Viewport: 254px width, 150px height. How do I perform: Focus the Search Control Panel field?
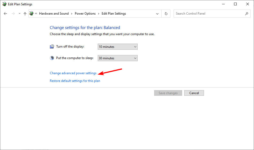coord(209,14)
